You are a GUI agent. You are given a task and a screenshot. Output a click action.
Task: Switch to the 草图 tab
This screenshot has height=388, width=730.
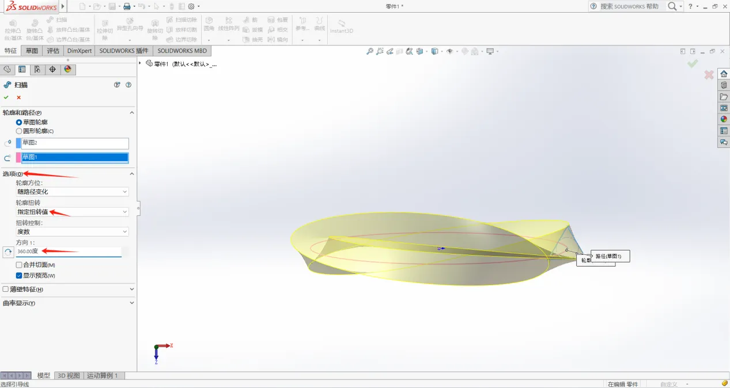(32, 51)
